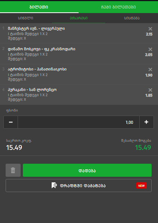The height and width of the screenshot is (223, 158).
Task: Click the დრაფტში დამატება button
Action: [x=79, y=185]
